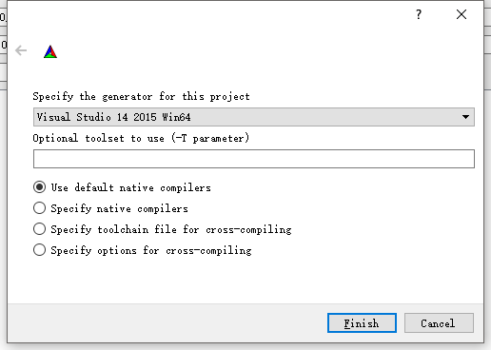Click the CMake triangle logo icon
Image resolution: width=491 pixels, height=350 pixels.
click(x=50, y=52)
